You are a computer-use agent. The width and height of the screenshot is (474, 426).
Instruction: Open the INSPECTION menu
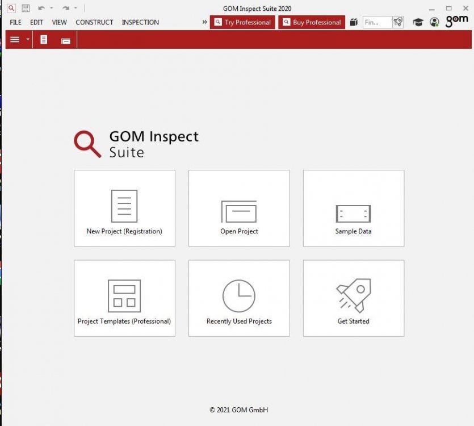[x=140, y=22]
